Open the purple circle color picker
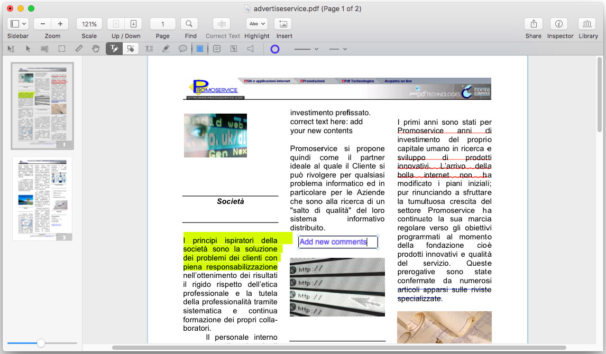The width and height of the screenshot is (606, 354). point(275,49)
